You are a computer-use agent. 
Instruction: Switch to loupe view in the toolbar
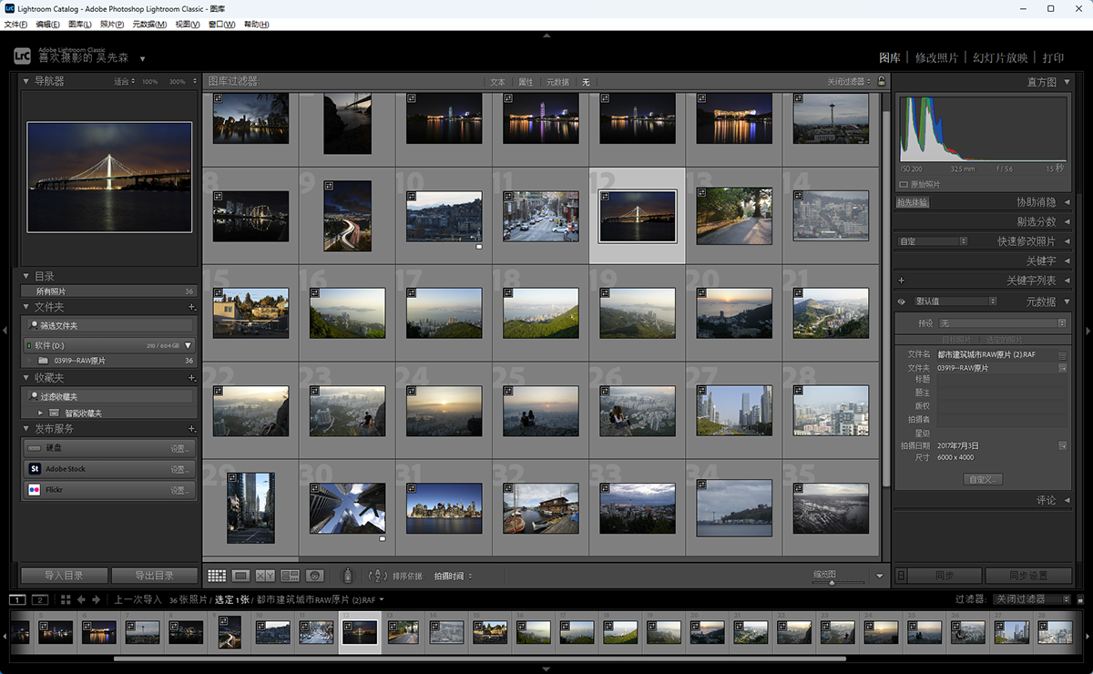(241, 576)
